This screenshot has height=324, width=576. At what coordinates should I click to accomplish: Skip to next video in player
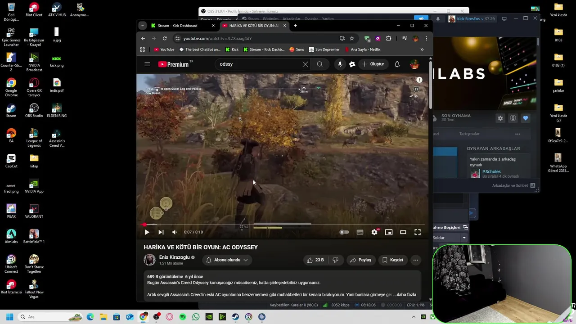tap(161, 232)
